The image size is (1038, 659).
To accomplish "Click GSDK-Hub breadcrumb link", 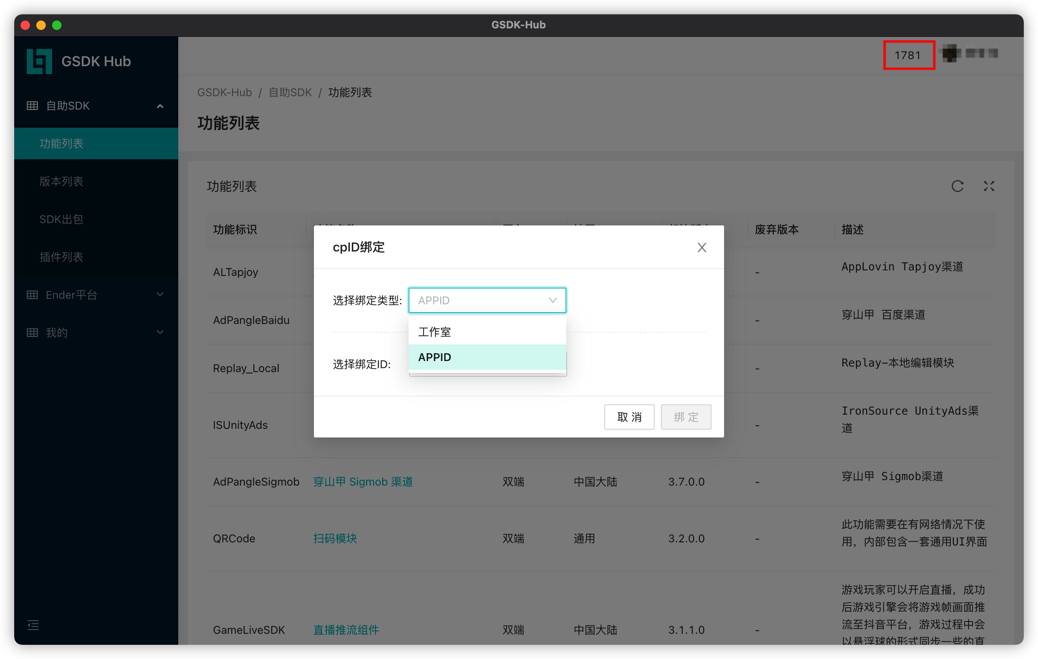I will (x=224, y=92).
